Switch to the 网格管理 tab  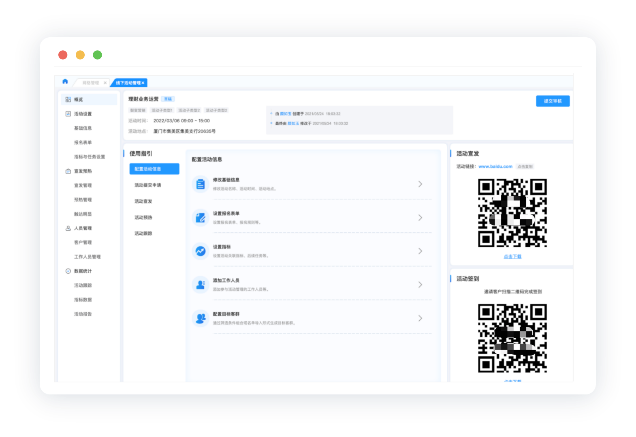pos(91,83)
